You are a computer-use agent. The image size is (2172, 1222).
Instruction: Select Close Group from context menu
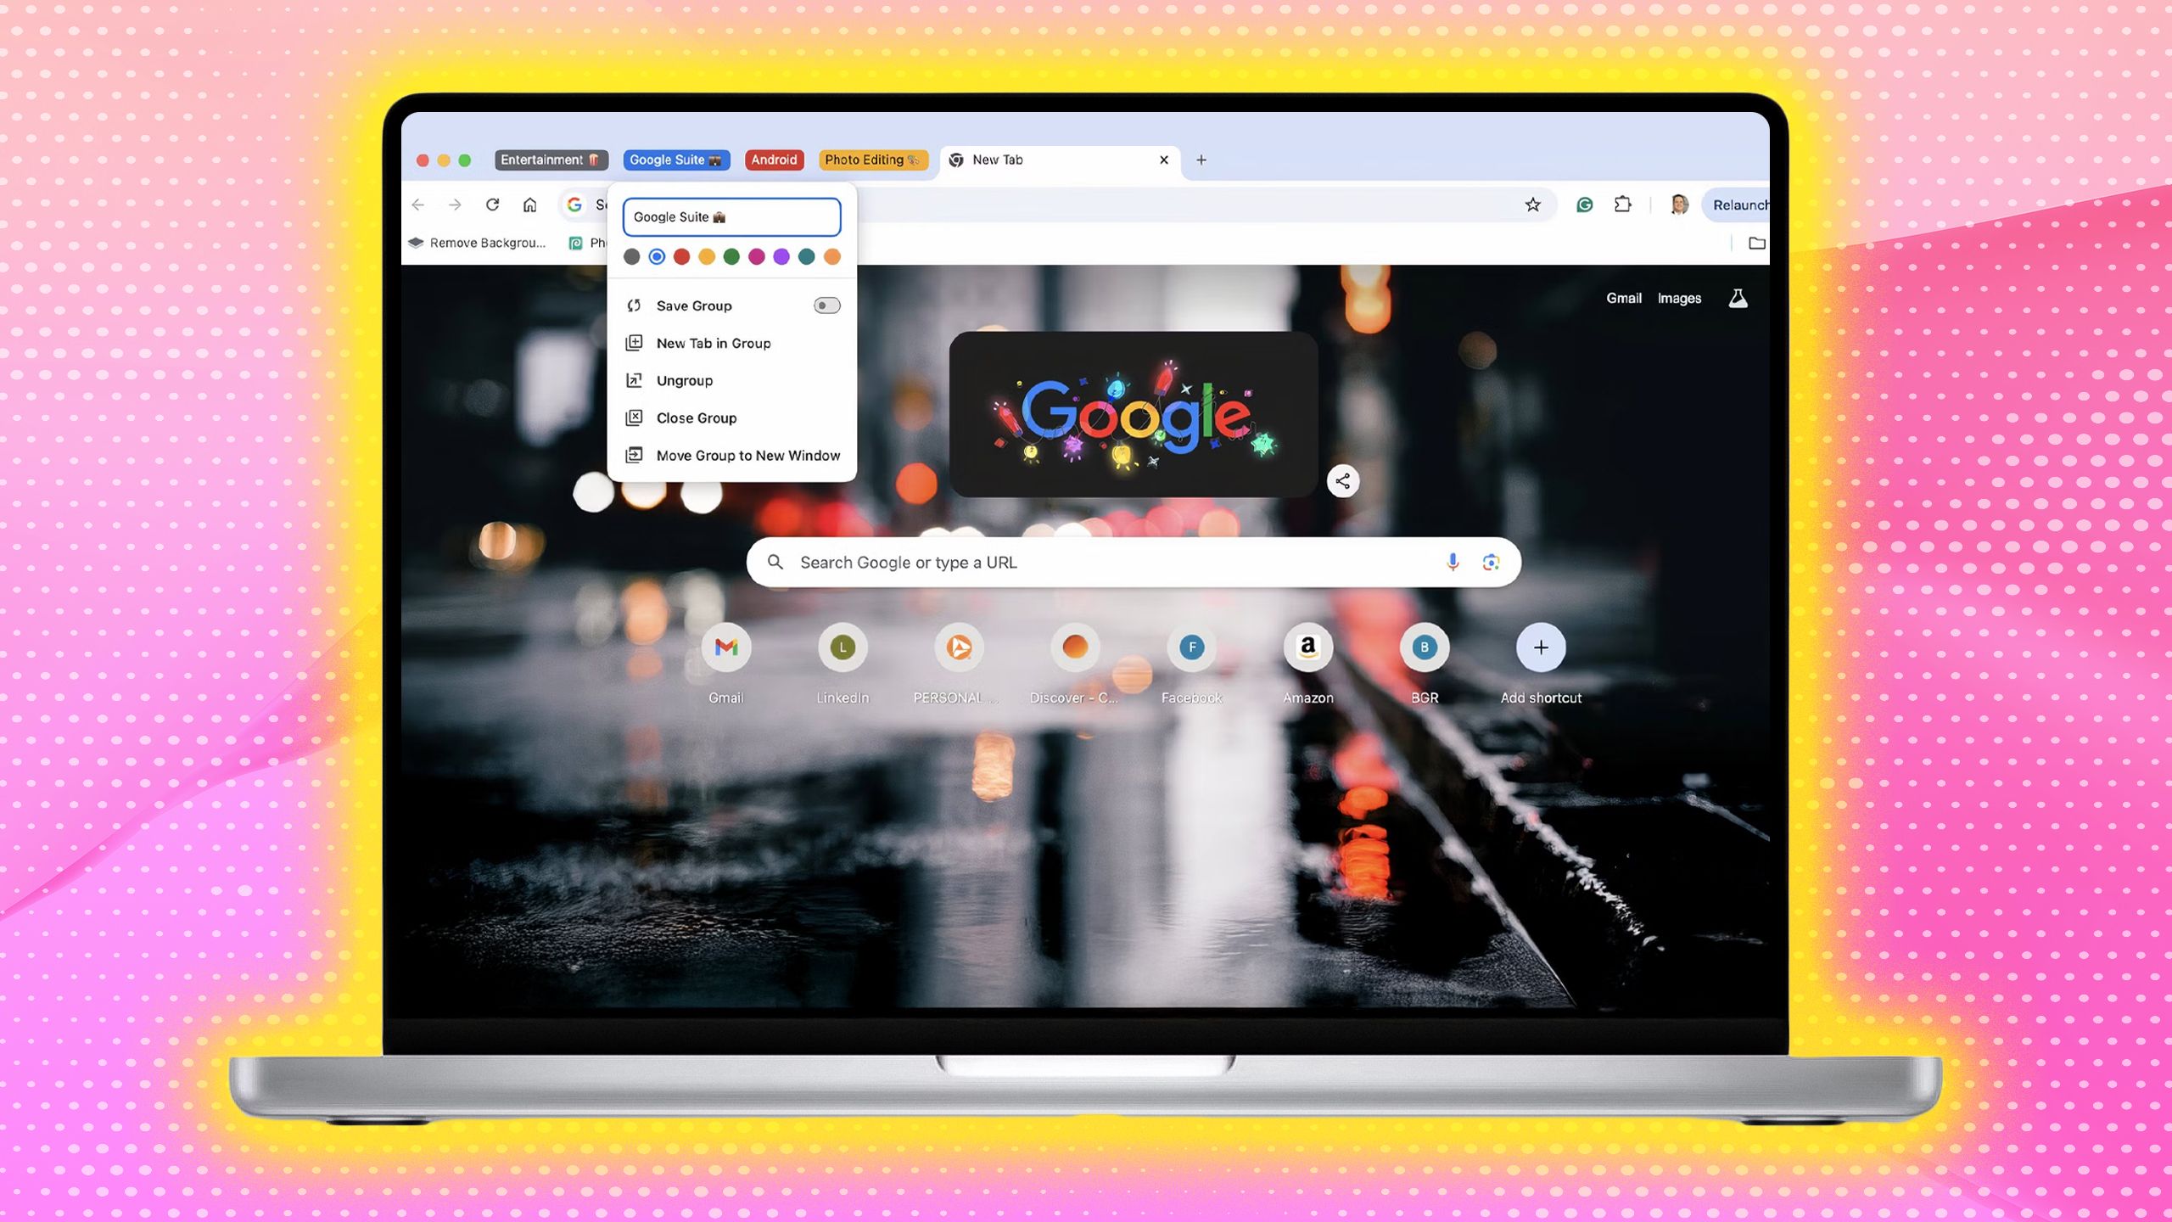[x=695, y=417]
